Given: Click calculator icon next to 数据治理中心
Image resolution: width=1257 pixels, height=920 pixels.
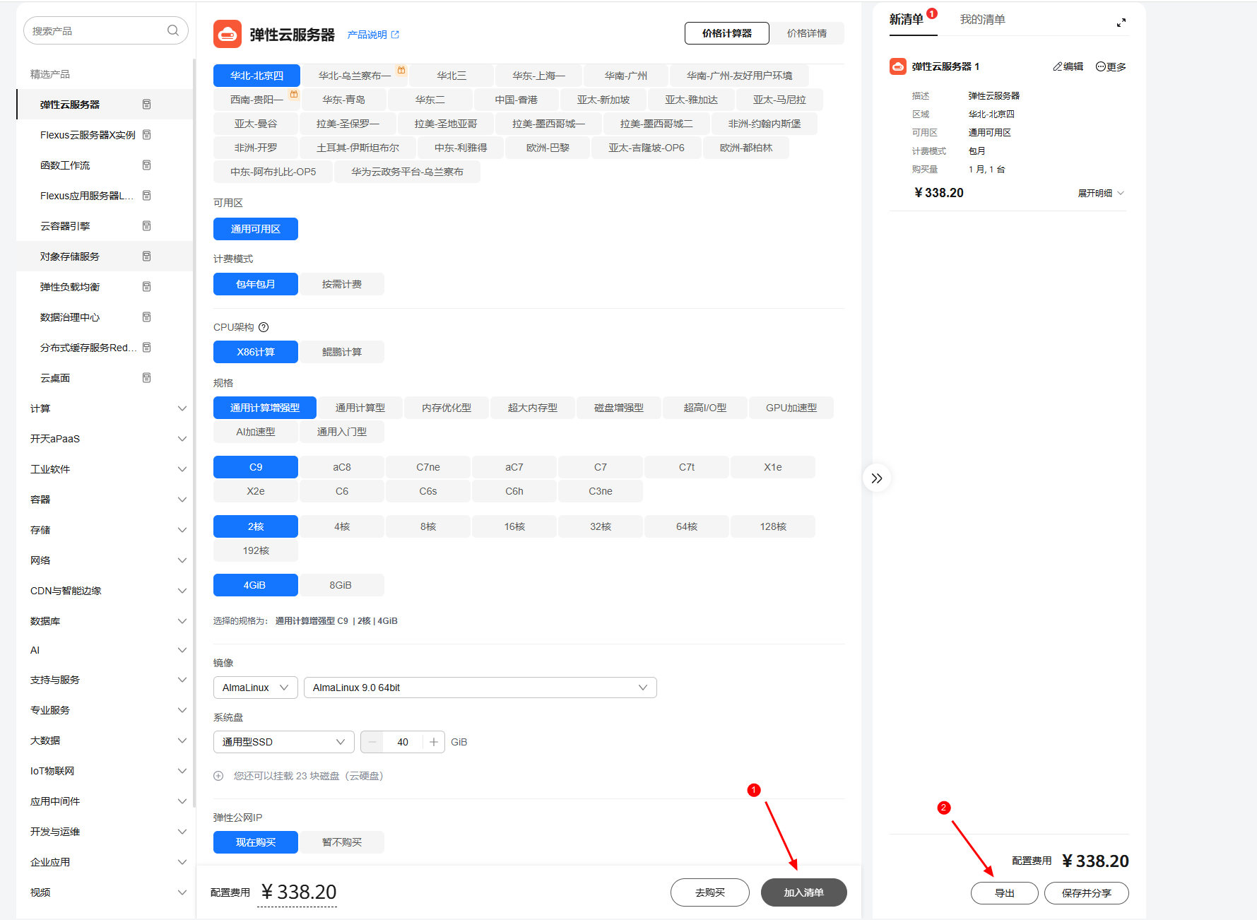Looking at the screenshot, I should point(147,317).
